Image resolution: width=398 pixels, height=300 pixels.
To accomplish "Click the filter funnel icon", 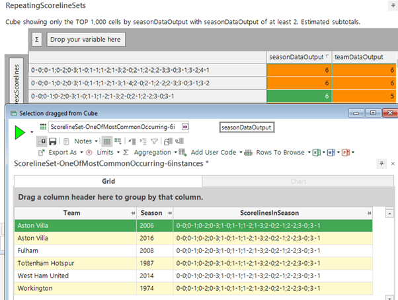I will (x=154, y=141).
